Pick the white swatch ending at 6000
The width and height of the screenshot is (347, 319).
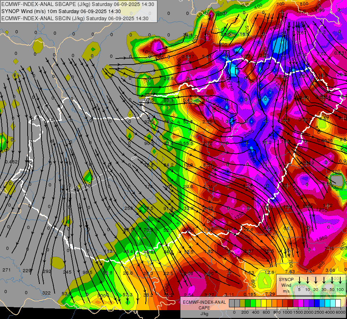coord(338,303)
